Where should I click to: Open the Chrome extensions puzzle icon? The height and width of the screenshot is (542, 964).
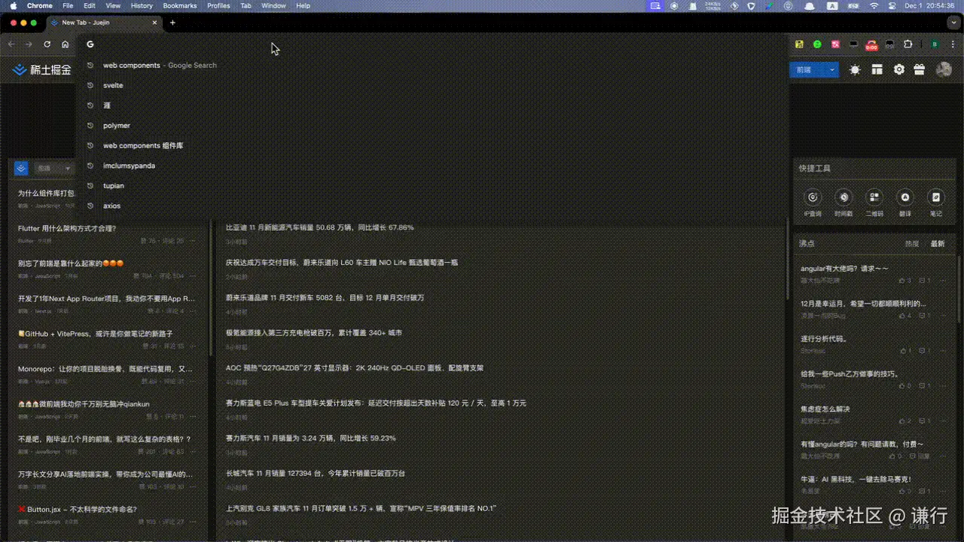908,44
